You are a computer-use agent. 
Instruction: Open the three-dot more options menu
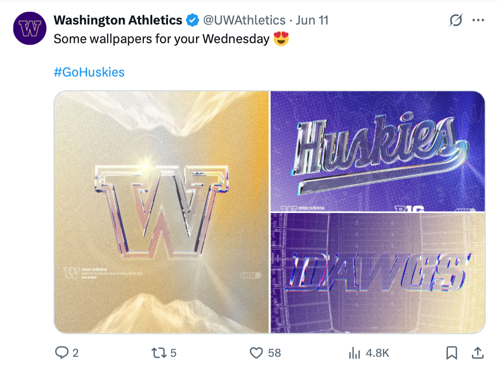(x=478, y=21)
